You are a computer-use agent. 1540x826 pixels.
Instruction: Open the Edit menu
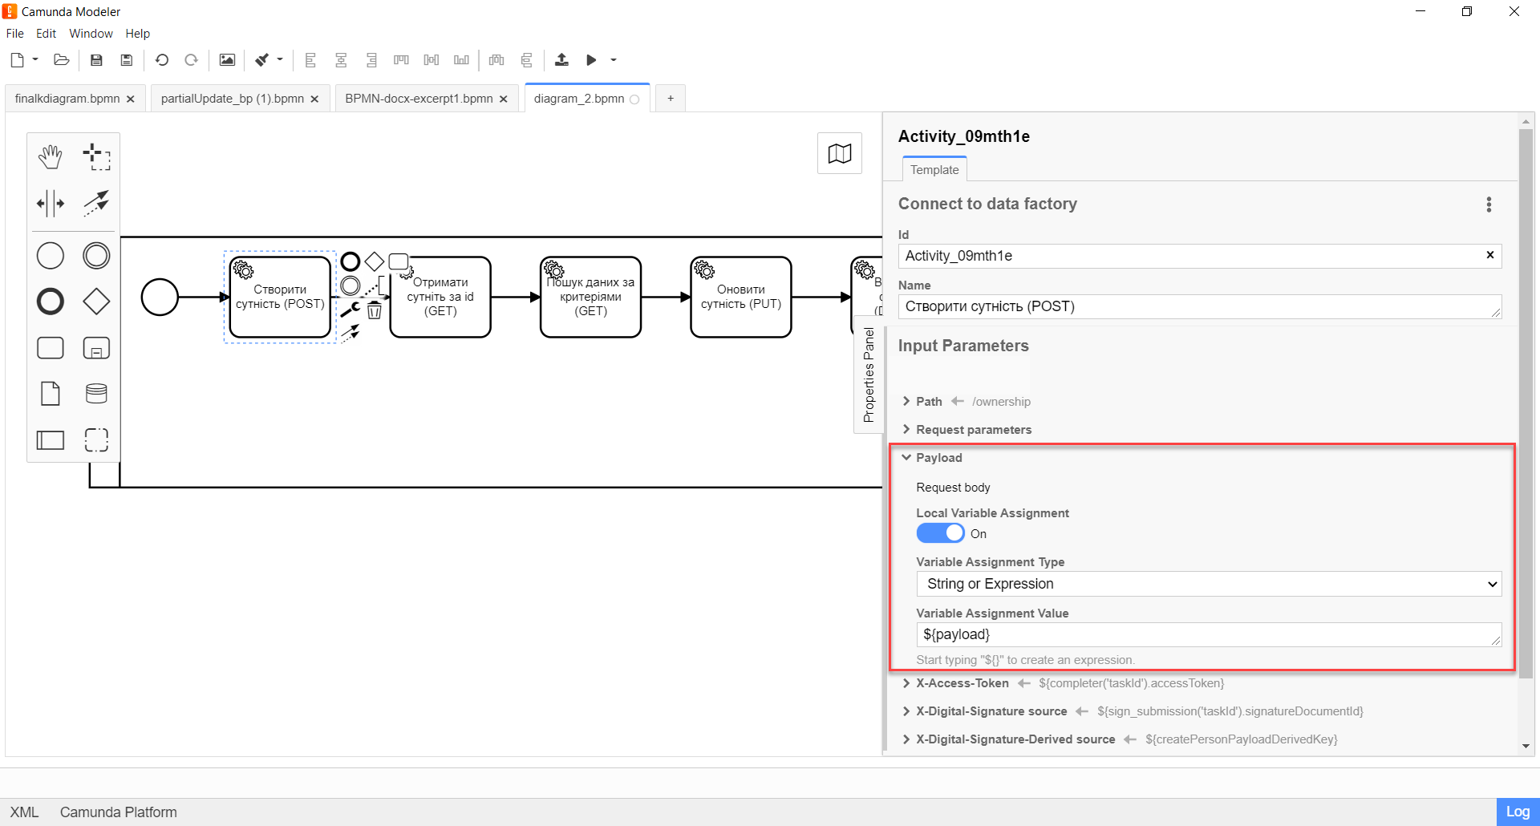pyautogui.click(x=46, y=34)
